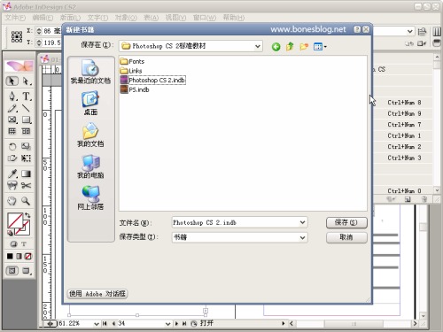Screen dimensions: 443x332
Task: Select the Free Transform tool
Action: coord(26,158)
